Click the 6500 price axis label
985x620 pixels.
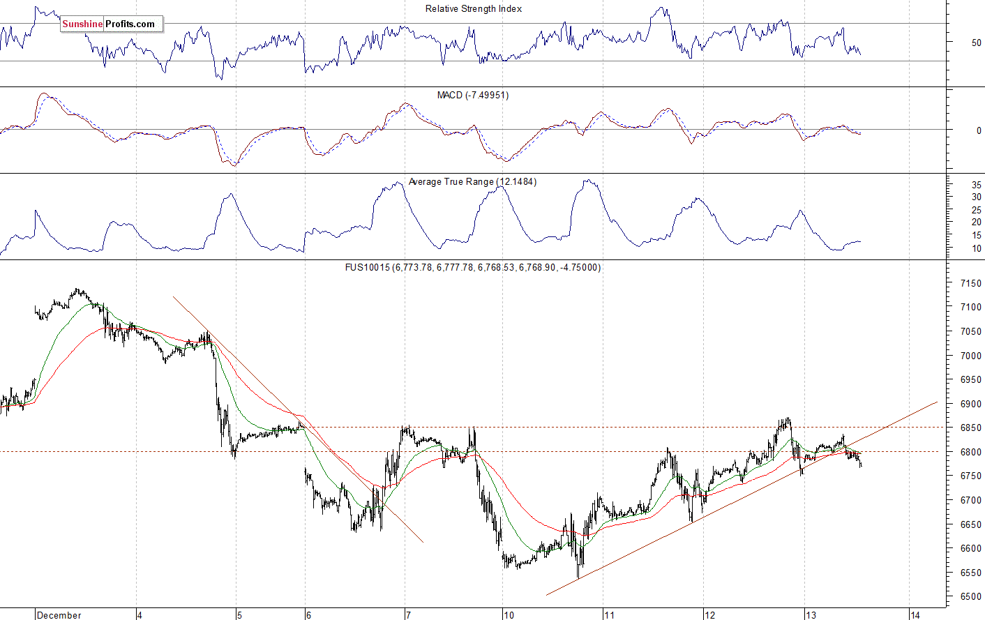[x=970, y=598]
